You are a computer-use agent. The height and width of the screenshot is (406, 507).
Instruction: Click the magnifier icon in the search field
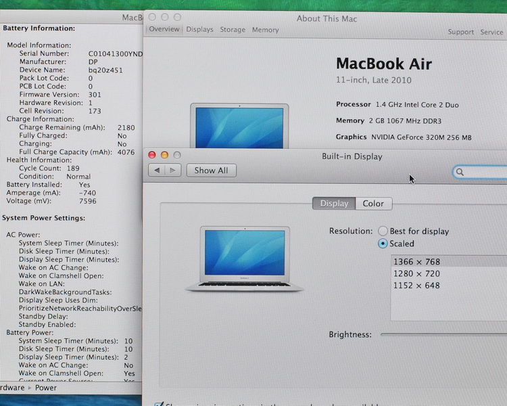(x=460, y=173)
